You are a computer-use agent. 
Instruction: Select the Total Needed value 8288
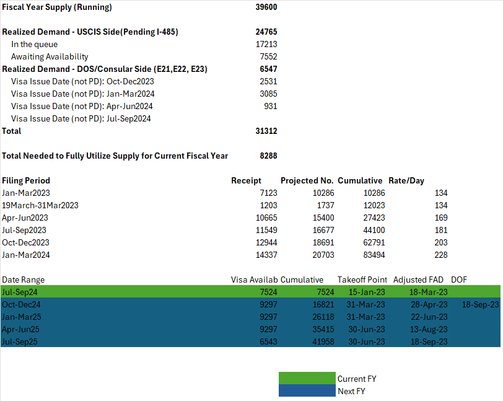tap(268, 156)
